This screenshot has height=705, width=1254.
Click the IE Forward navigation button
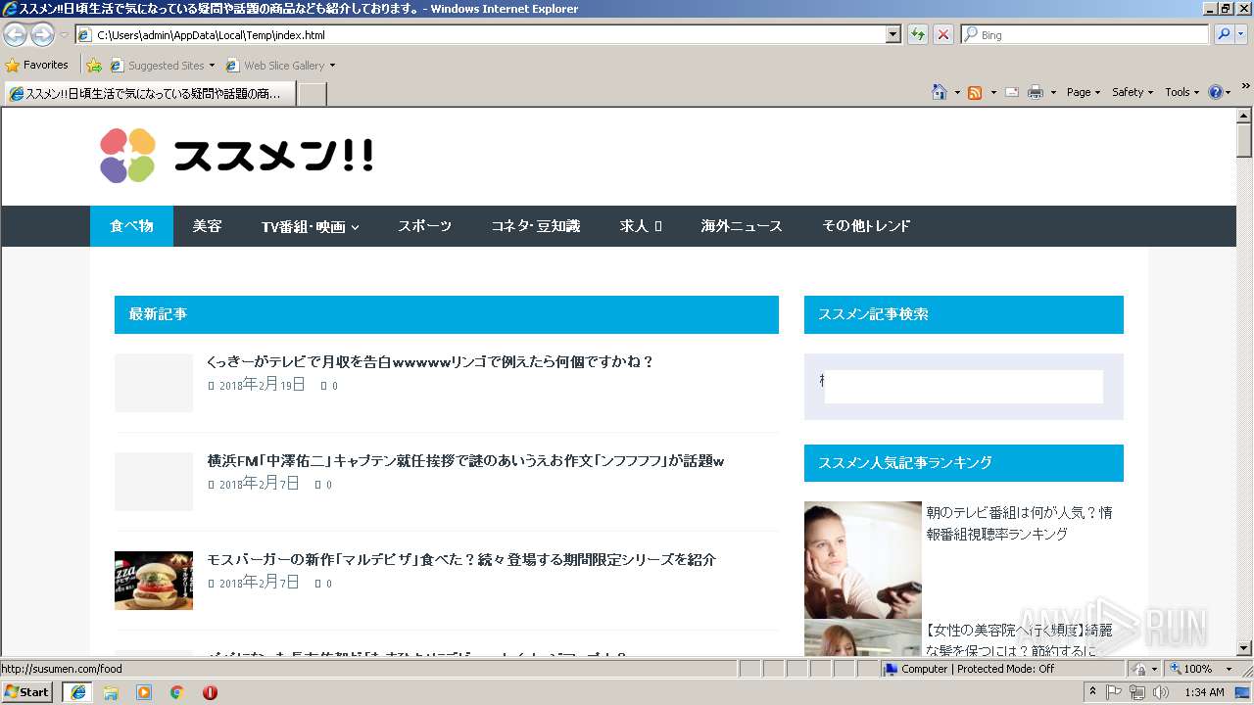click(x=42, y=35)
